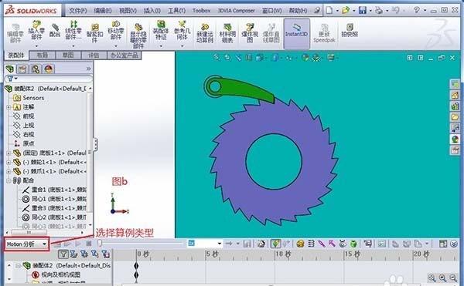Add a Contact from motion toolbar
Image resolution: width=464 pixels, height=286 pixels.
pyautogui.click(x=343, y=244)
